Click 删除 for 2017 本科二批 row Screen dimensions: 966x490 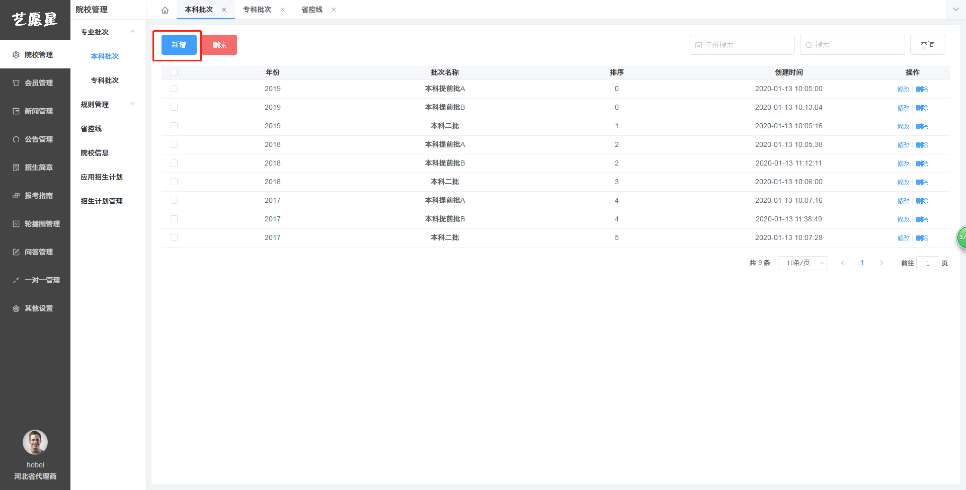[922, 238]
